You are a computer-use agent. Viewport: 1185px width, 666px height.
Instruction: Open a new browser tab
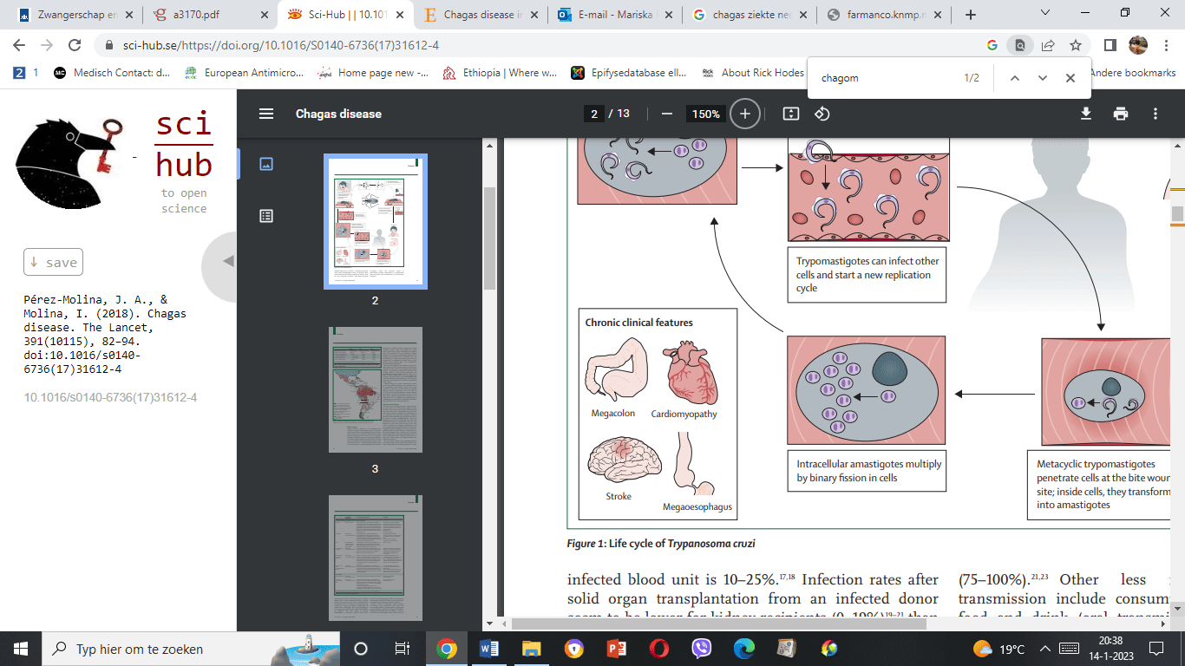pos(971,14)
